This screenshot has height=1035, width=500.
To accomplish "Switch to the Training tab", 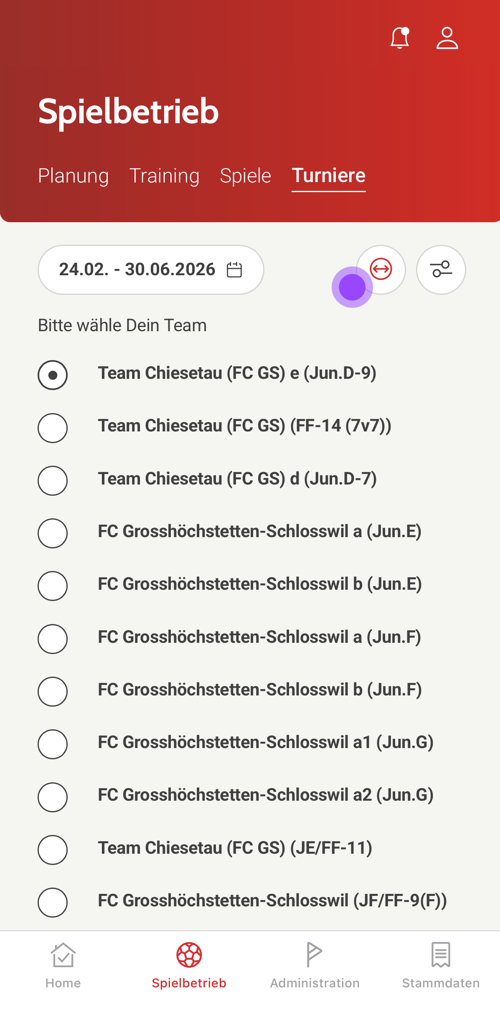I will click(x=165, y=176).
